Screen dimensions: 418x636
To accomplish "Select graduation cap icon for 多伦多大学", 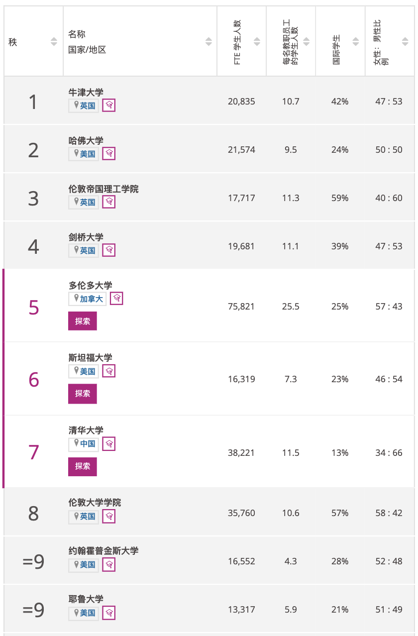I will (116, 298).
